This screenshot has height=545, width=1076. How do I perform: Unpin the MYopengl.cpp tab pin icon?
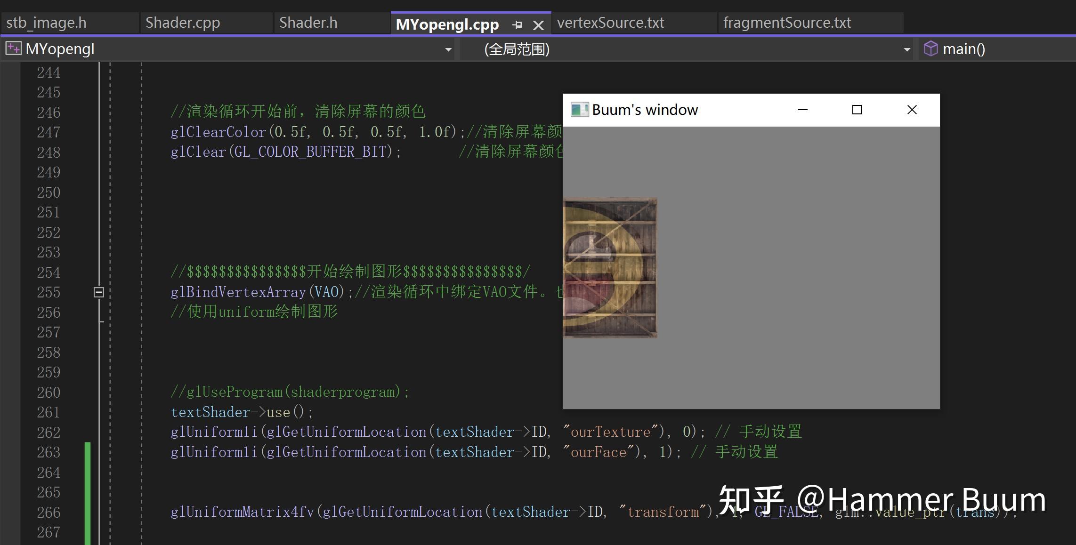coord(517,24)
